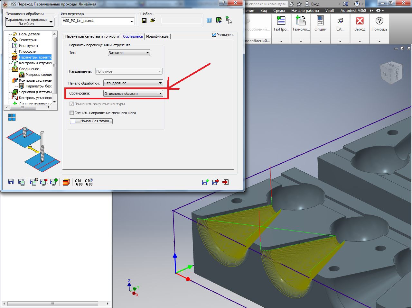Click the exit icon with red arrow
The image size is (412, 308).
click(225, 182)
